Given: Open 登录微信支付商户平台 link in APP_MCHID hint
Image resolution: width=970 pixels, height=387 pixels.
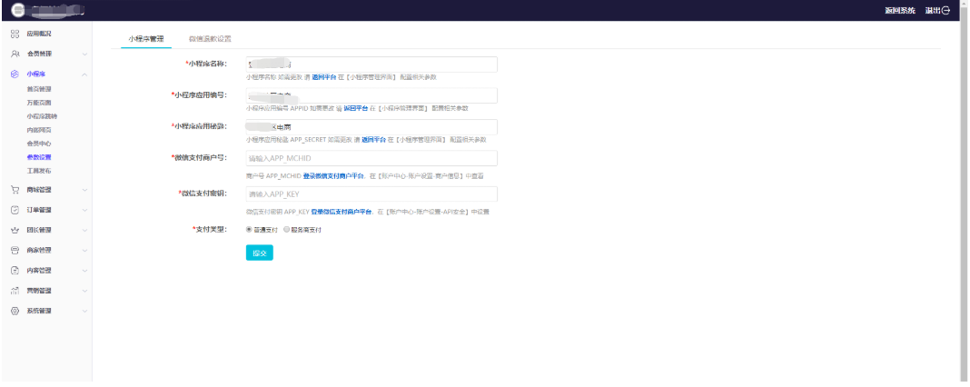Looking at the screenshot, I should click(333, 176).
